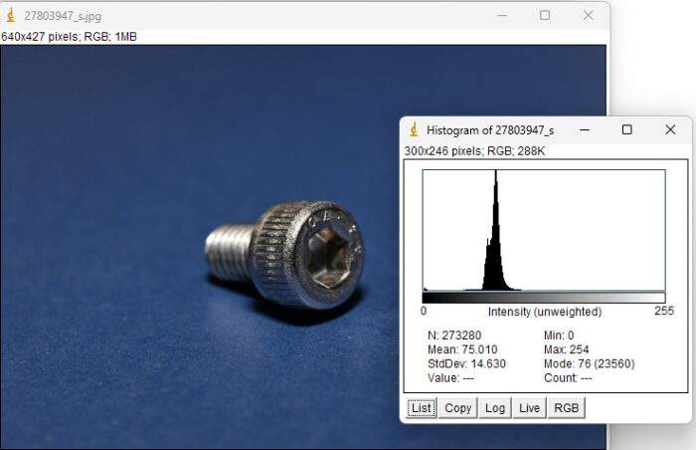Viewport: 696px width, 450px height.
Task: Click the List button in Histogram window
Action: [x=422, y=408]
